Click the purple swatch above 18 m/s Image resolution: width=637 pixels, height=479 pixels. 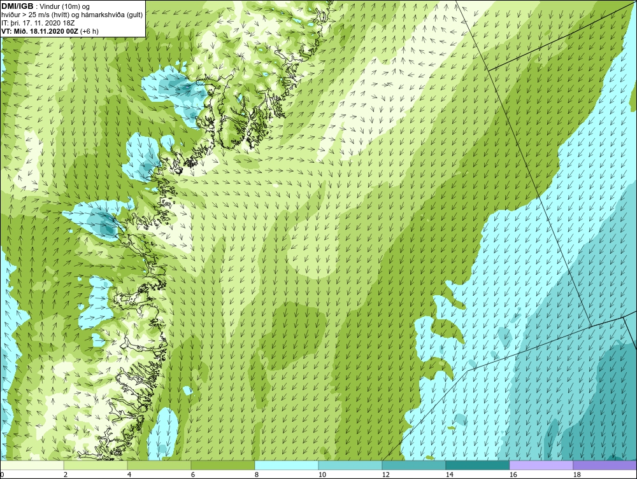[x=605, y=465]
